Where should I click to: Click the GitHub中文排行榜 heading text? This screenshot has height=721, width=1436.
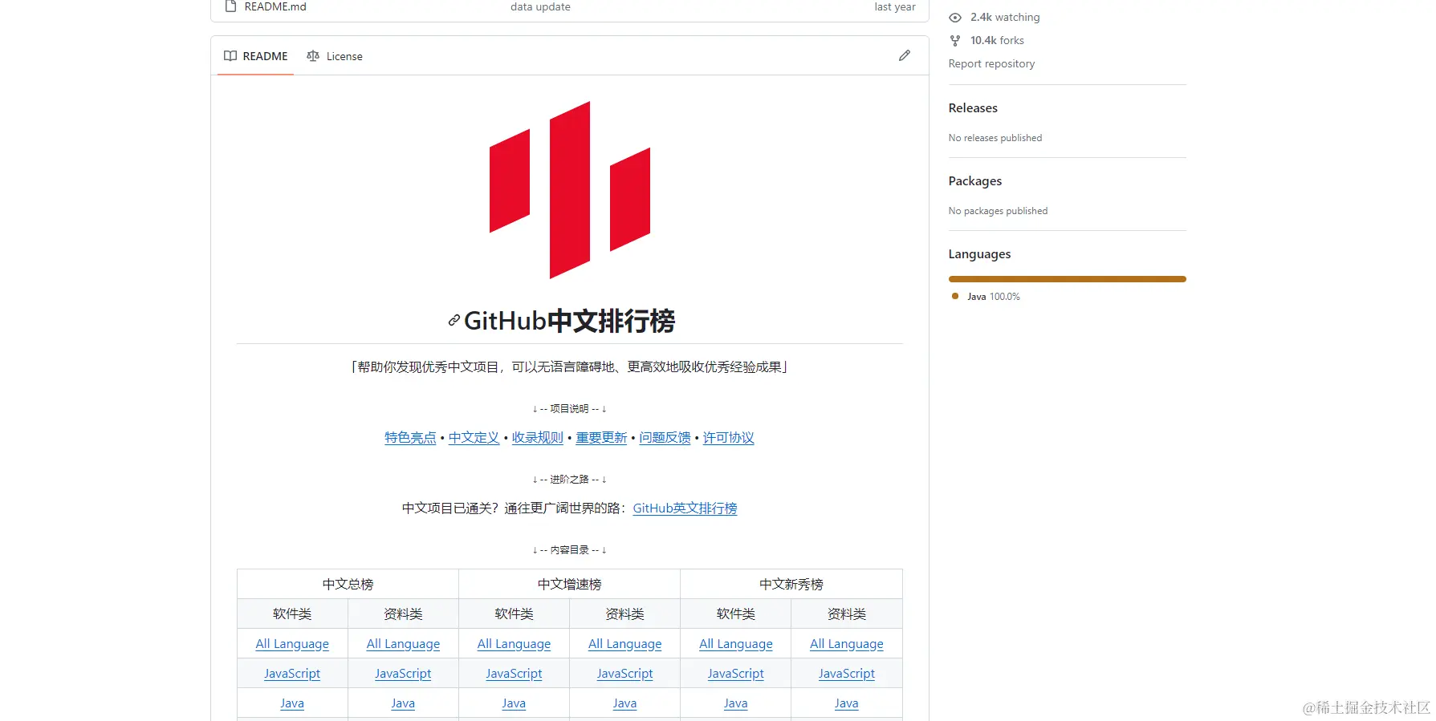click(569, 321)
